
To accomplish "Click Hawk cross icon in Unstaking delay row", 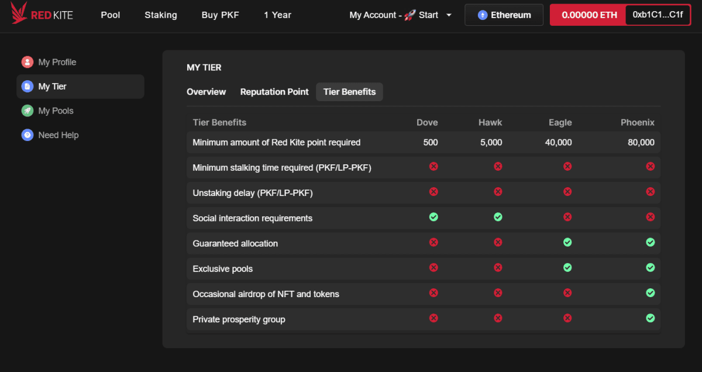I will click(x=498, y=192).
